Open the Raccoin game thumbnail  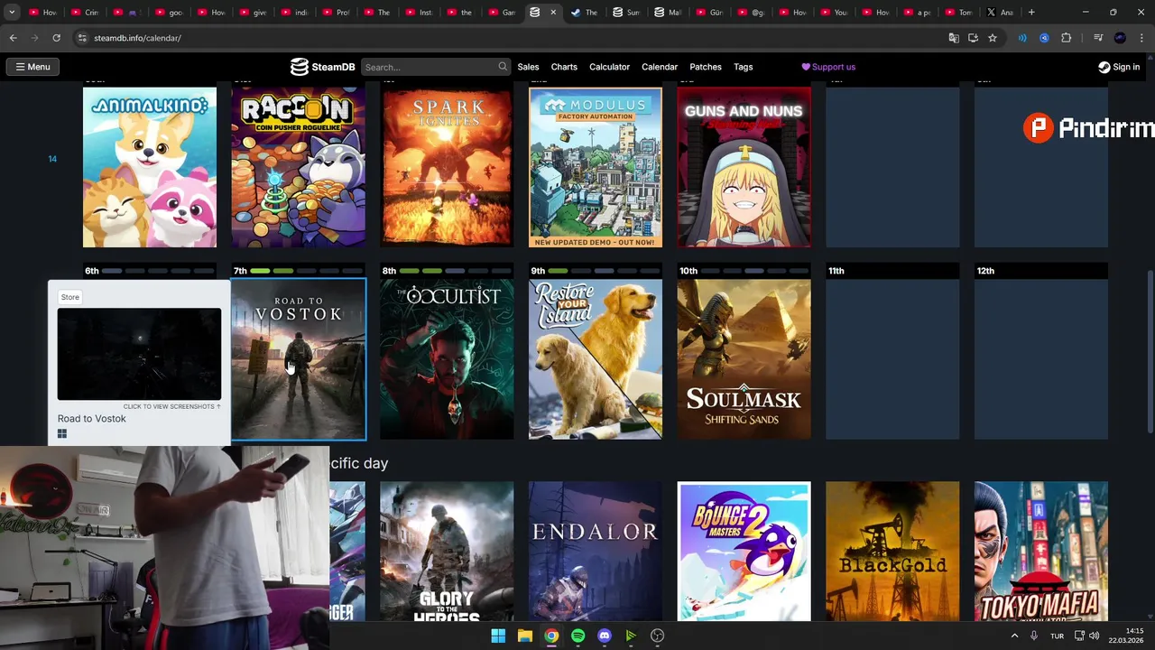299,167
